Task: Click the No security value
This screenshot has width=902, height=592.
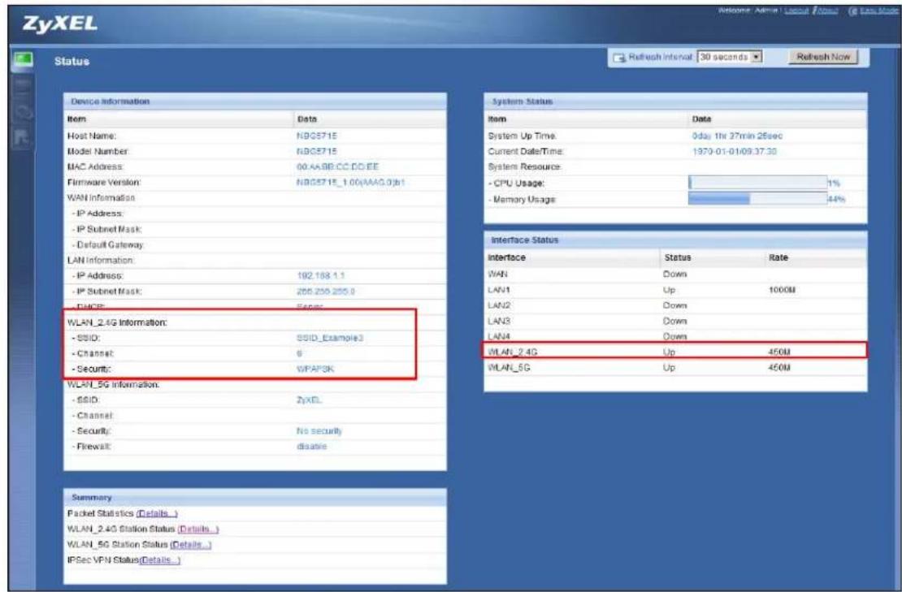Action: tap(319, 431)
